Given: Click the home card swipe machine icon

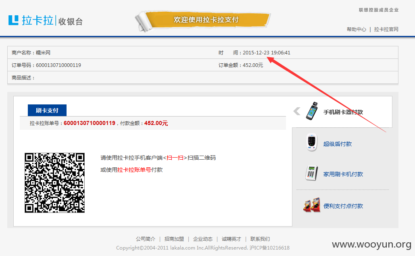Looking at the screenshot, I should [x=311, y=173].
